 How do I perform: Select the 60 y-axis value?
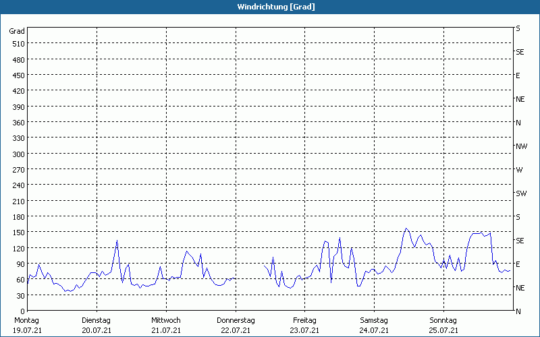(x=21, y=280)
